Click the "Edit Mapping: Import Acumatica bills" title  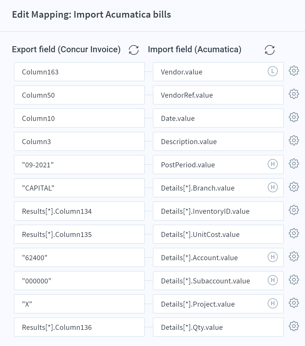(x=91, y=15)
